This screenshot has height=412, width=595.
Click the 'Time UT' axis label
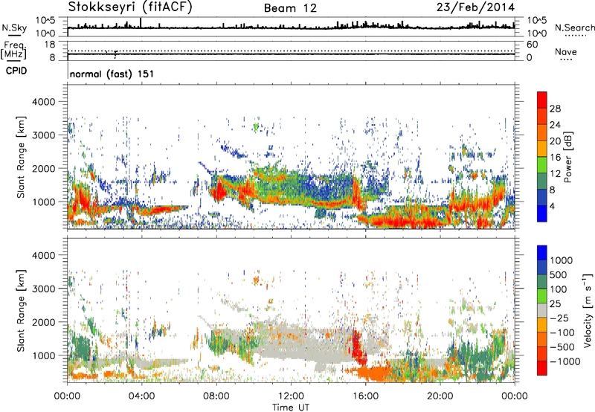tap(291, 408)
